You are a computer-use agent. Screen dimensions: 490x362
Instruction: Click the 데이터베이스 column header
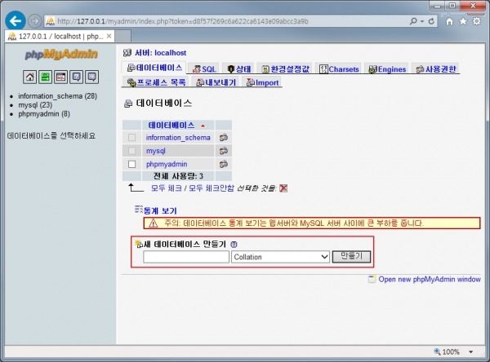(171, 125)
